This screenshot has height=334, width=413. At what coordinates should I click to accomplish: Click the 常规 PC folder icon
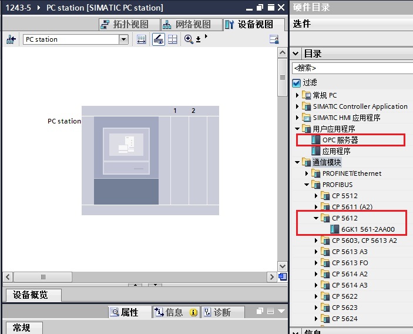306,95
